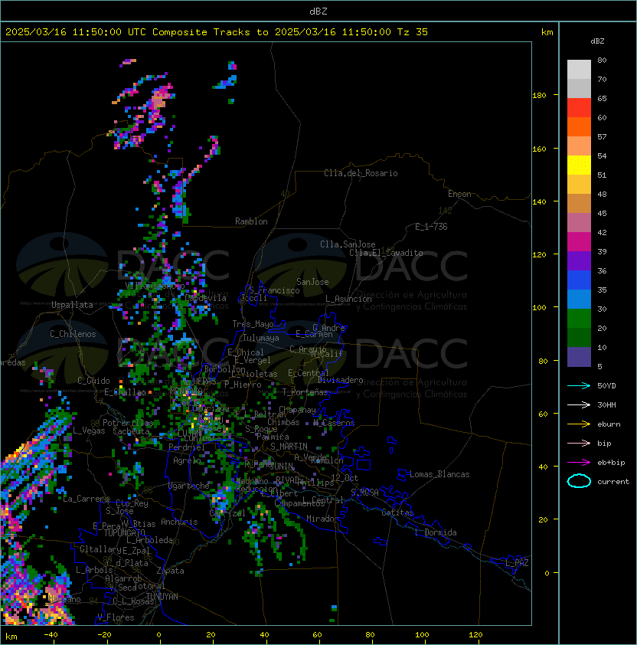
Task: Click the yellow eburn arrow in legend
Action: pos(579,424)
